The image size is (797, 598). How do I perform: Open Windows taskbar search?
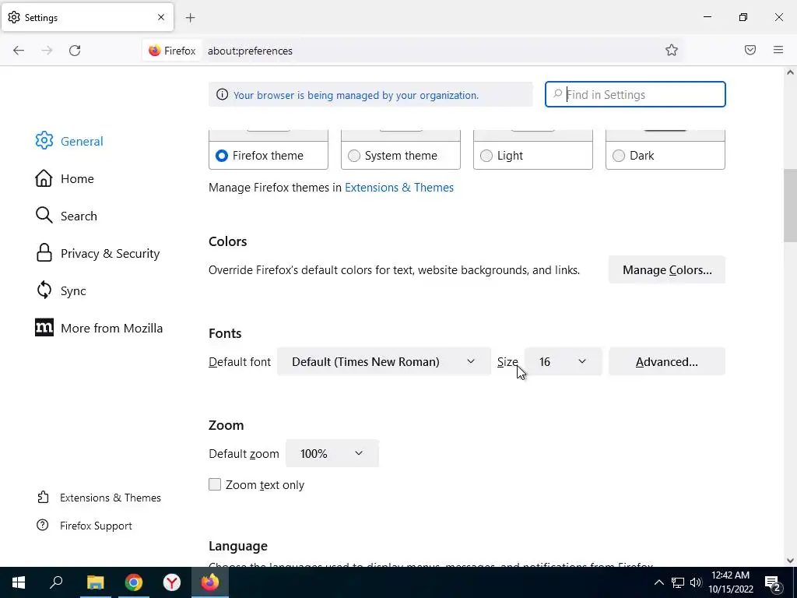click(56, 582)
